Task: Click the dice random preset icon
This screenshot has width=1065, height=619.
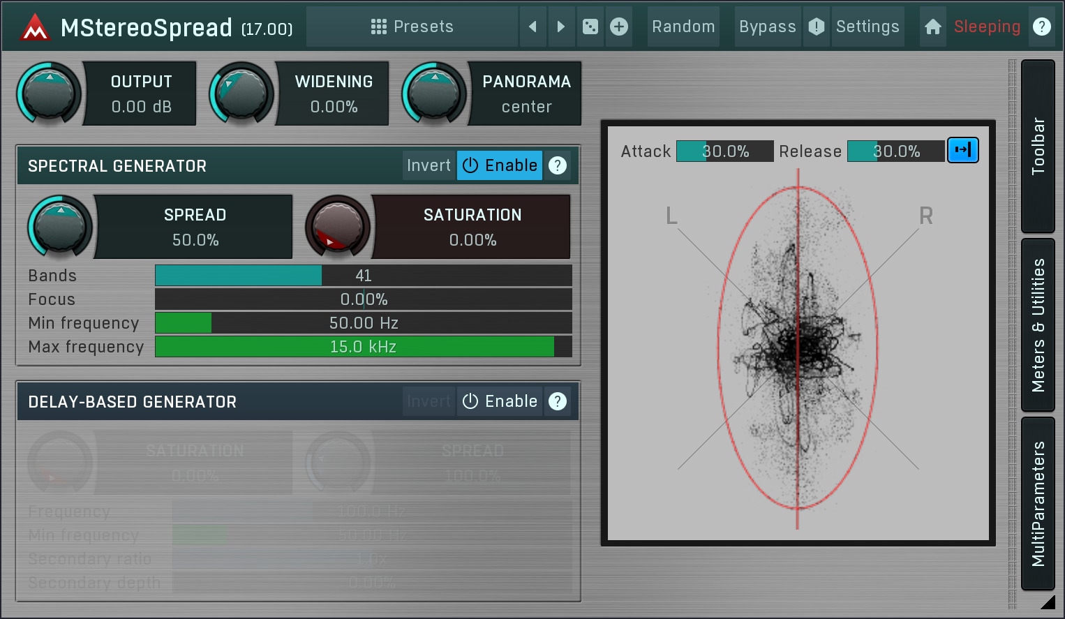Action: coord(590,27)
